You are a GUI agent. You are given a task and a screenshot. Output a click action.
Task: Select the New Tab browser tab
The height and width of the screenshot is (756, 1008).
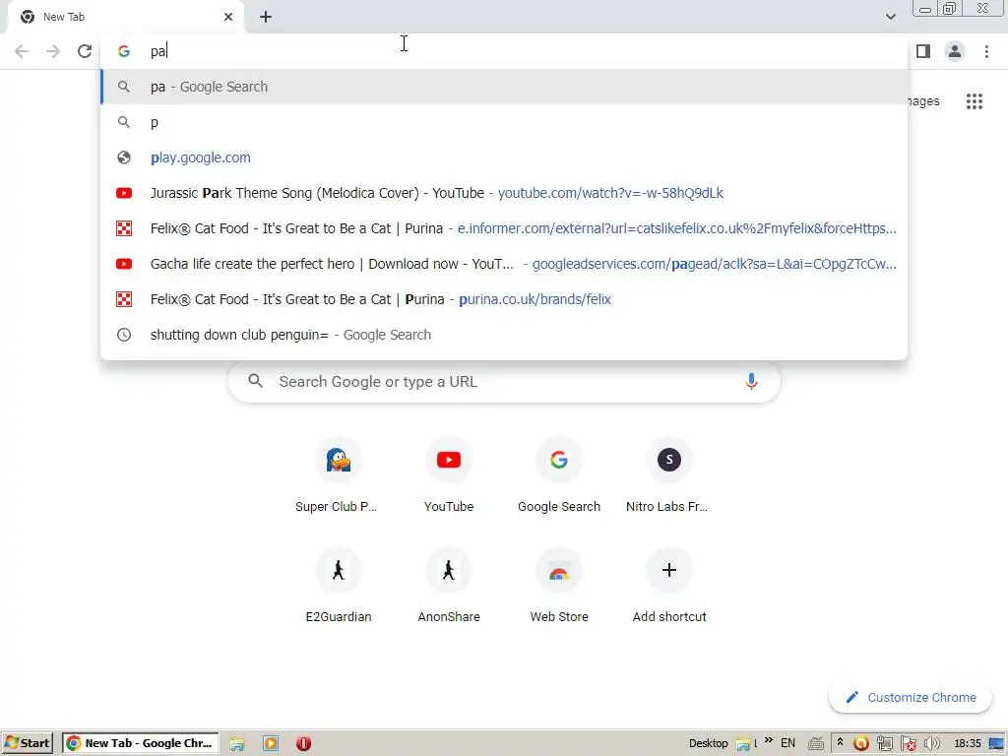click(125, 17)
